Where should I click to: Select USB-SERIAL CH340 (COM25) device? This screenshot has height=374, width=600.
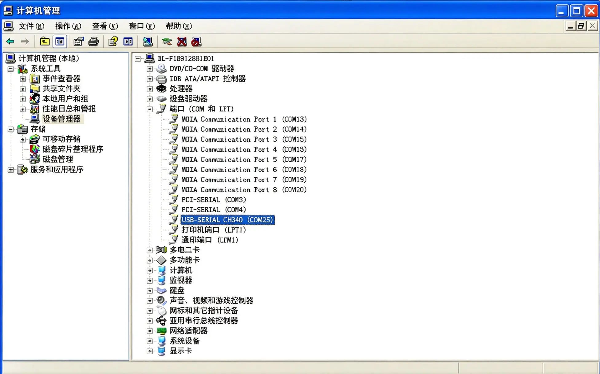(227, 220)
